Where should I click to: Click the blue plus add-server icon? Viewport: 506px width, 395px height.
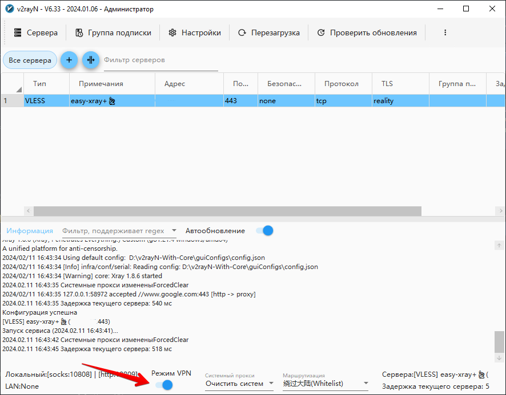click(69, 60)
